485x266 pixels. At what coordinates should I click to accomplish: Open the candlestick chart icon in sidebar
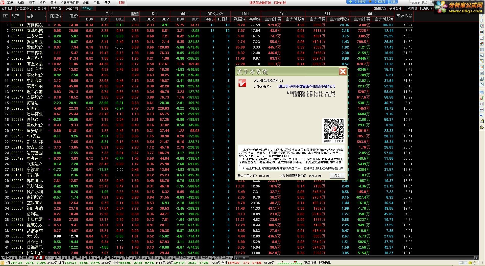point(481,44)
